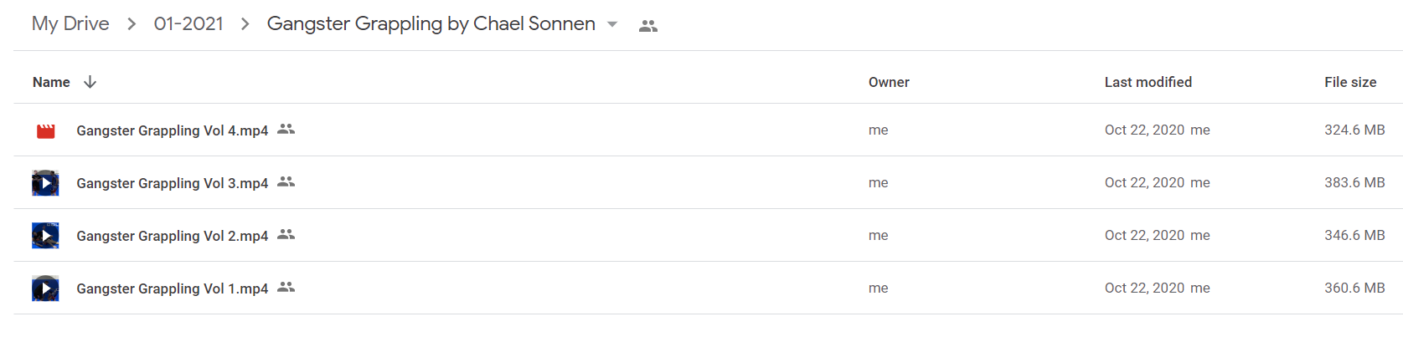Click the Gangster Grappling by Chael Sonnen breadcrumb

[431, 23]
